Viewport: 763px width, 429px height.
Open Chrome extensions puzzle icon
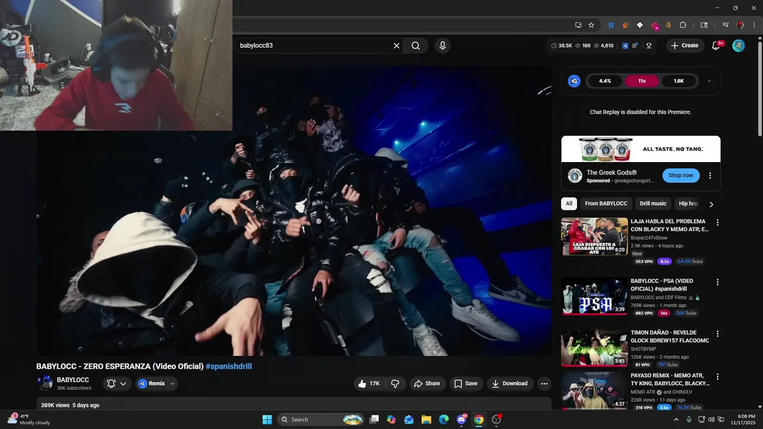683,25
